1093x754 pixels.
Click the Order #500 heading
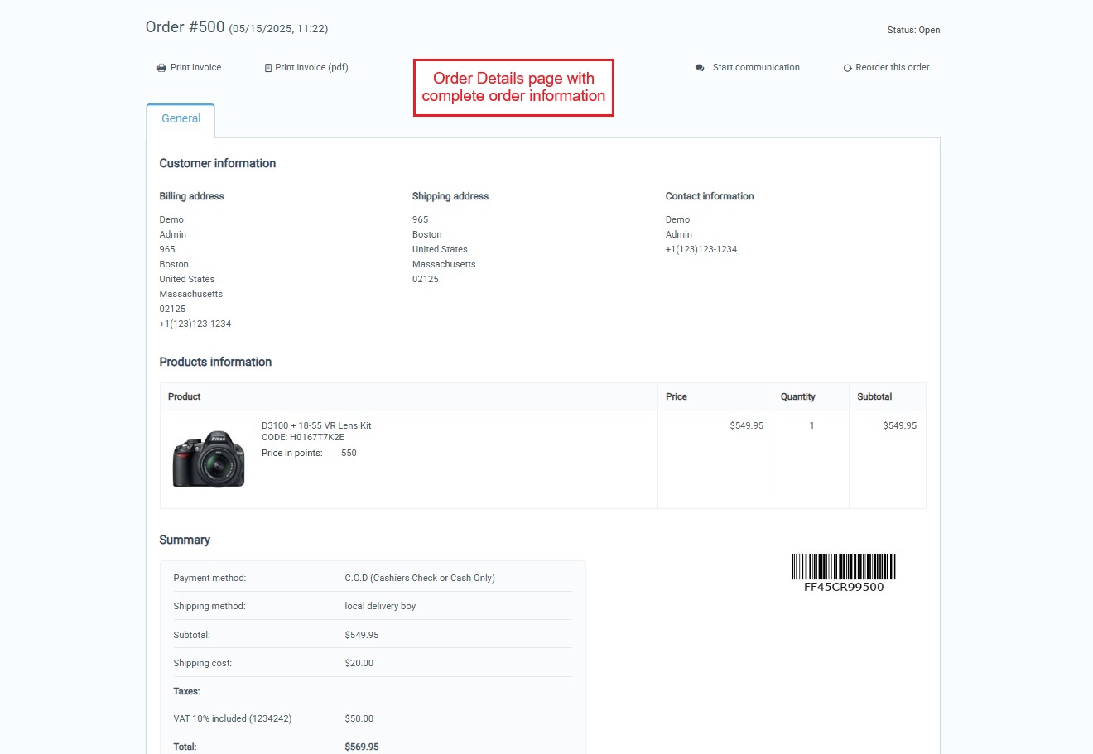[185, 27]
